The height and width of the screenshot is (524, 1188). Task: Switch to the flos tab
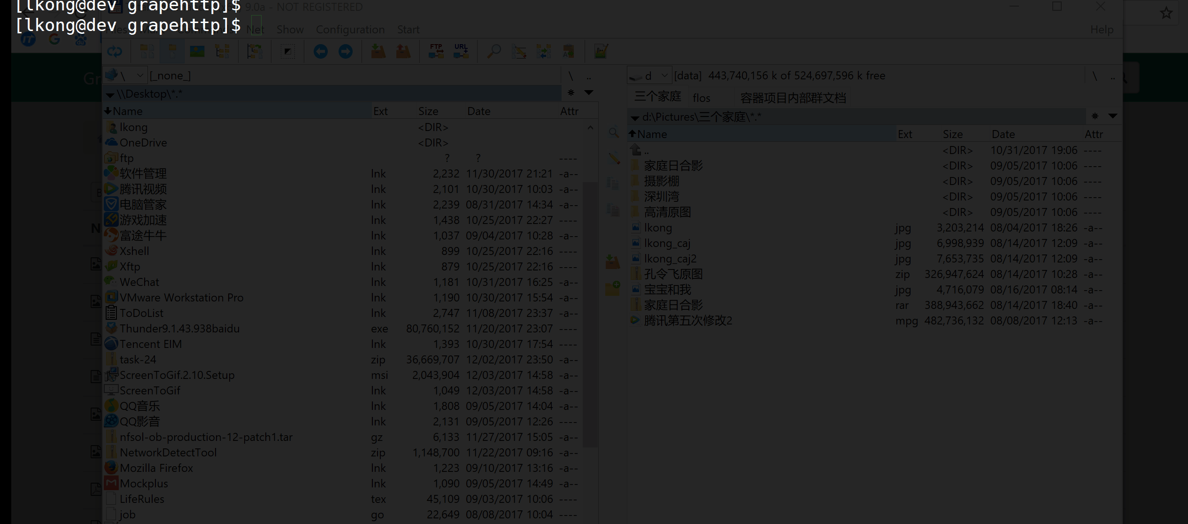701,98
